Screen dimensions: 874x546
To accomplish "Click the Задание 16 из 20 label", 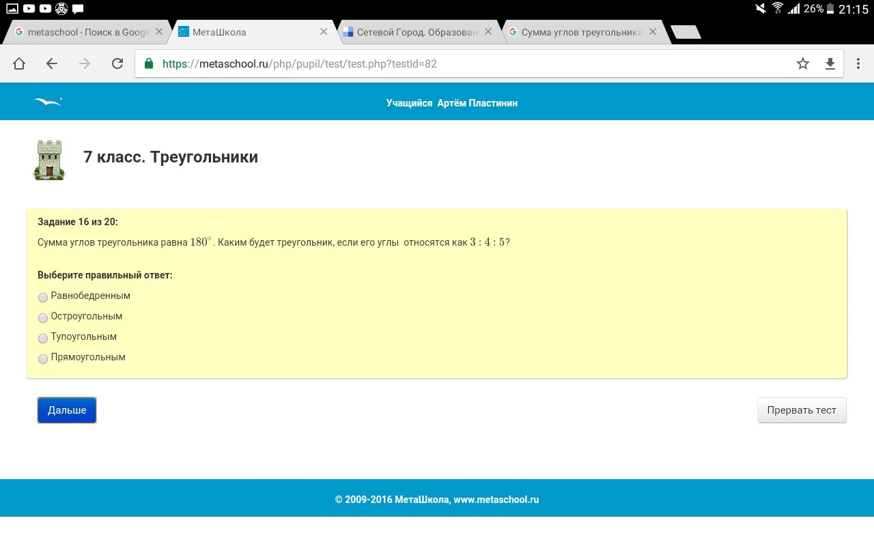I will click(x=78, y=222).
